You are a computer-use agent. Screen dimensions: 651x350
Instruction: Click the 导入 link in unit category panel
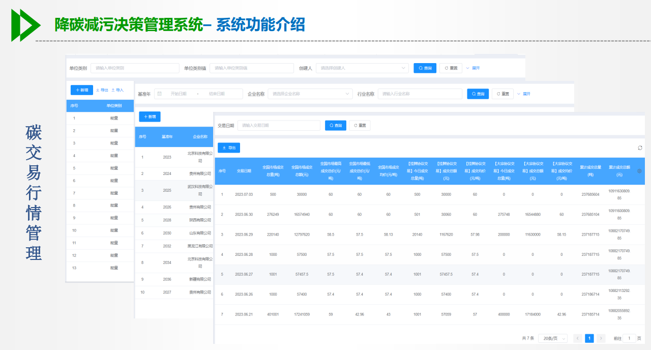click(x=117, y=90)
